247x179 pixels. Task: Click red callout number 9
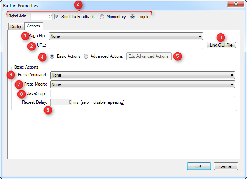tap(48, 110)
